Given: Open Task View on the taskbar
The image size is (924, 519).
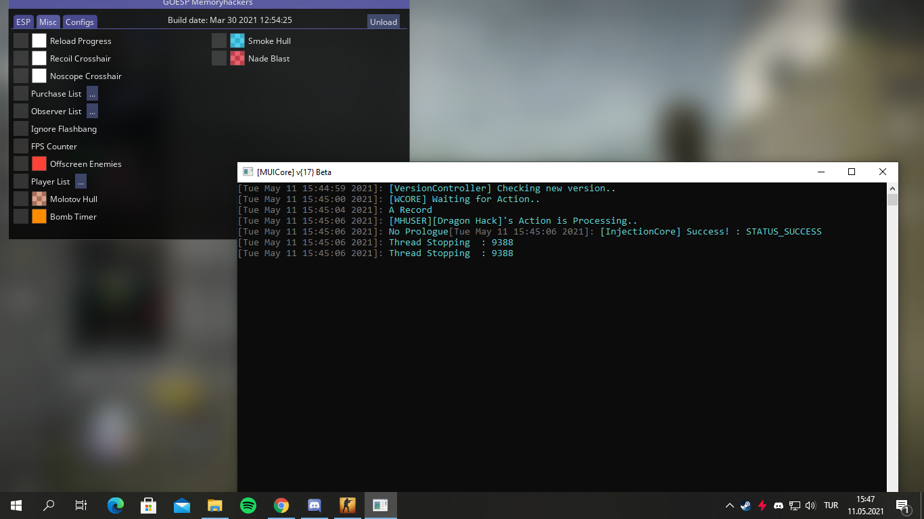Looking at the screenshot, I should point(81,505).
